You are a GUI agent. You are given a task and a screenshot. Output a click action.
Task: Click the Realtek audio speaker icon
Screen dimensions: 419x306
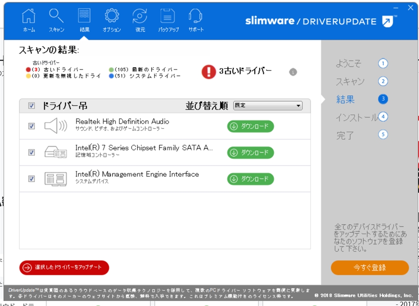[56, 125]
